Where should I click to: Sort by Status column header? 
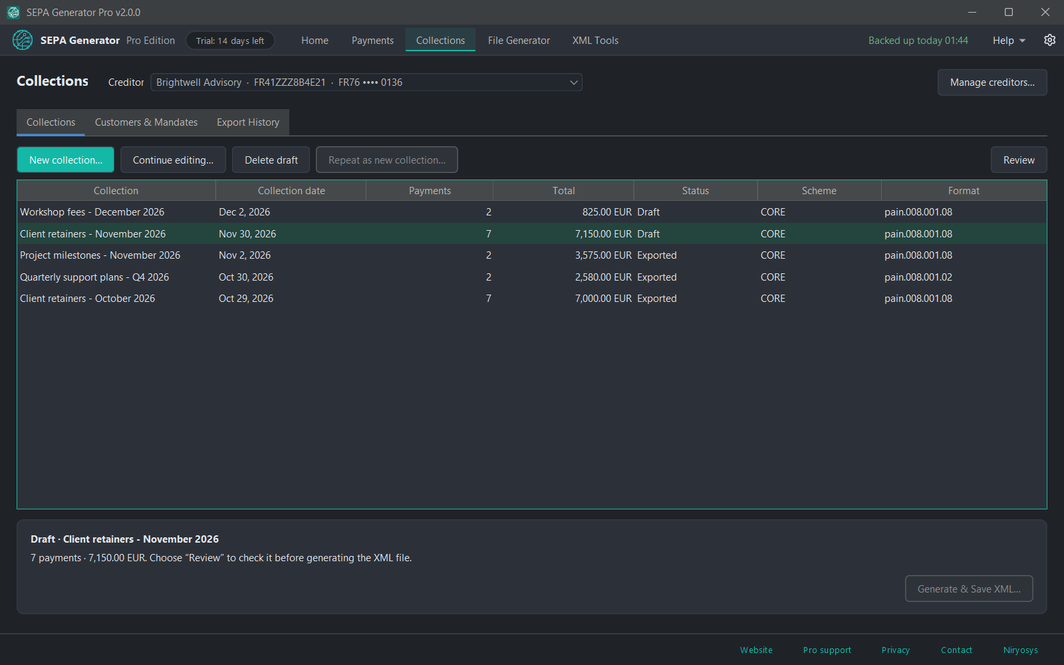pyautogui.click(x=696, y=191)
